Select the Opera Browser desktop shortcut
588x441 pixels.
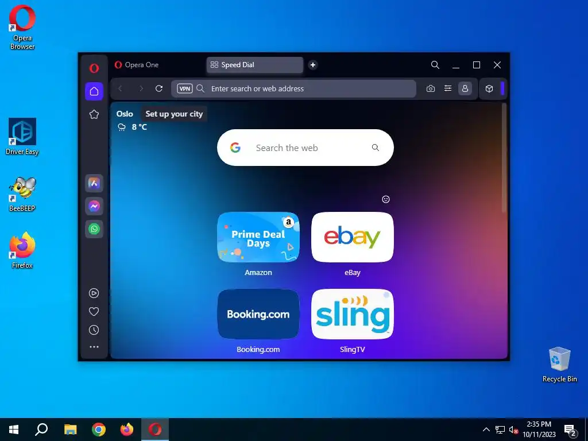[x=22, y=27]
